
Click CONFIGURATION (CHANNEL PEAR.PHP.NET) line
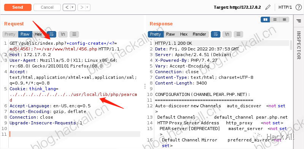(203, 94)
